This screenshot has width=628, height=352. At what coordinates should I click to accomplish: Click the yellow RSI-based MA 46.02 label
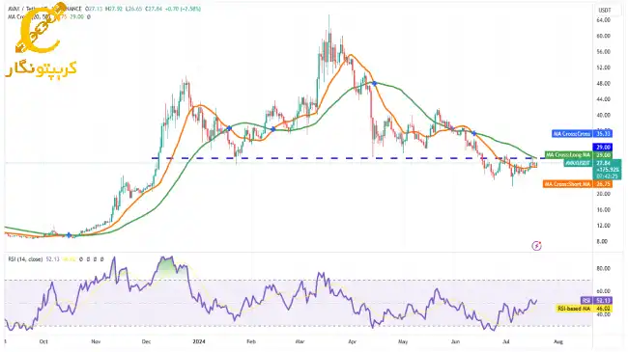584,309
